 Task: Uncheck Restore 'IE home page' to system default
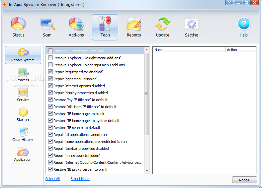pyautogui.click(x=50, y=120)
